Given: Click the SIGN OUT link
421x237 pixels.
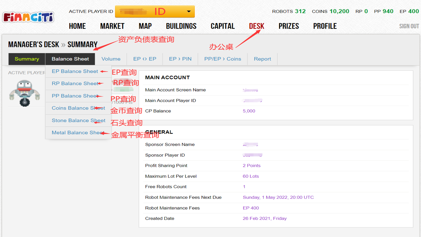Looking at the screenshot, I should (x=409, y=26).
